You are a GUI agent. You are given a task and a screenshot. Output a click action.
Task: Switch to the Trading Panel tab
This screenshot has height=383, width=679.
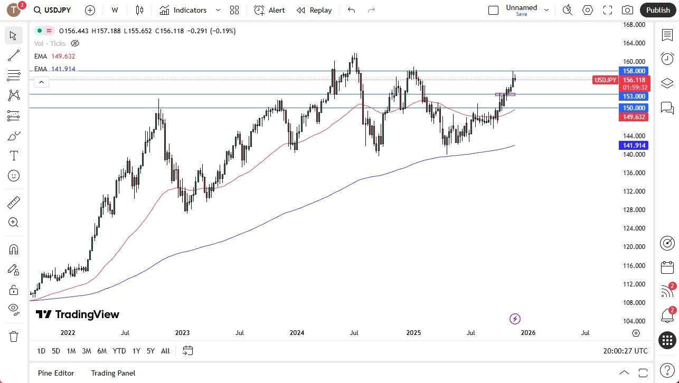[x=113, y=373]
